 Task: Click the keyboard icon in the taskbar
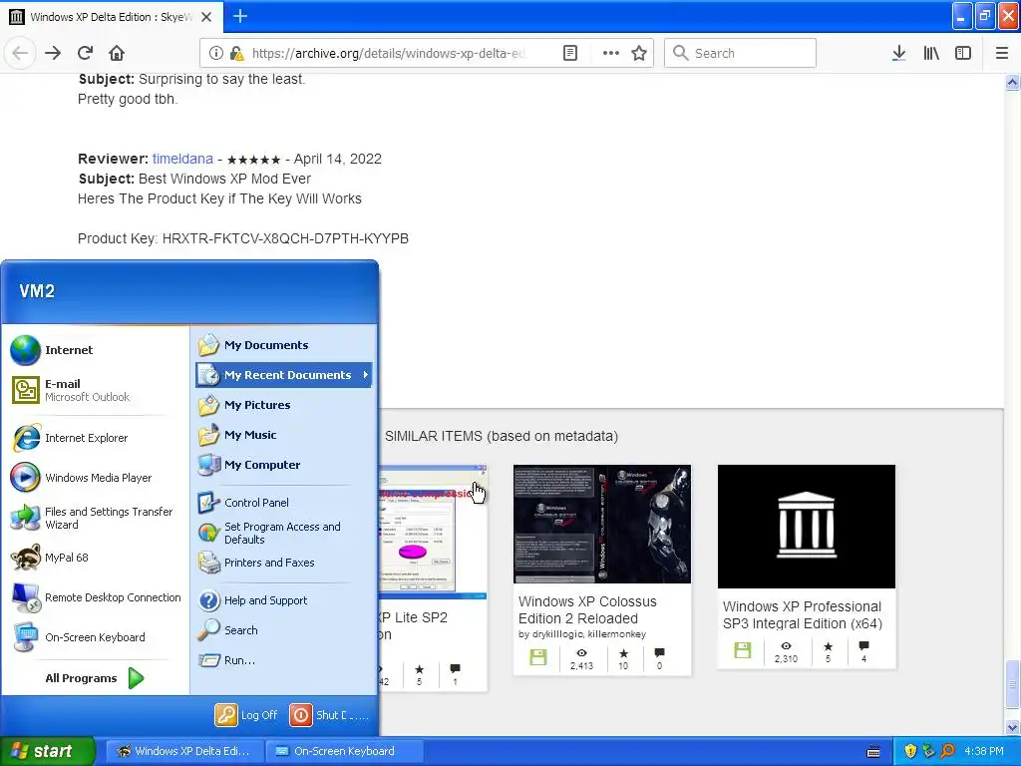873,752
